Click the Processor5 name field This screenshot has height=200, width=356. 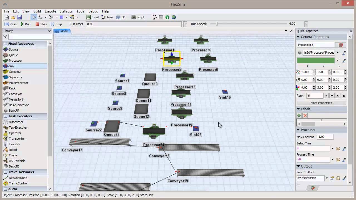pyautogui.click(x=316, y=45)
